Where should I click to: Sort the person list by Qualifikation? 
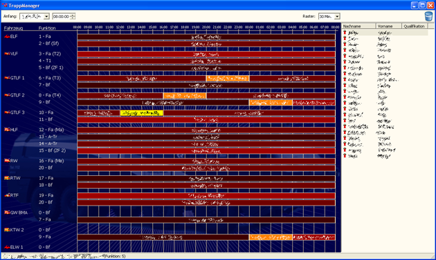tap(415, 26)
